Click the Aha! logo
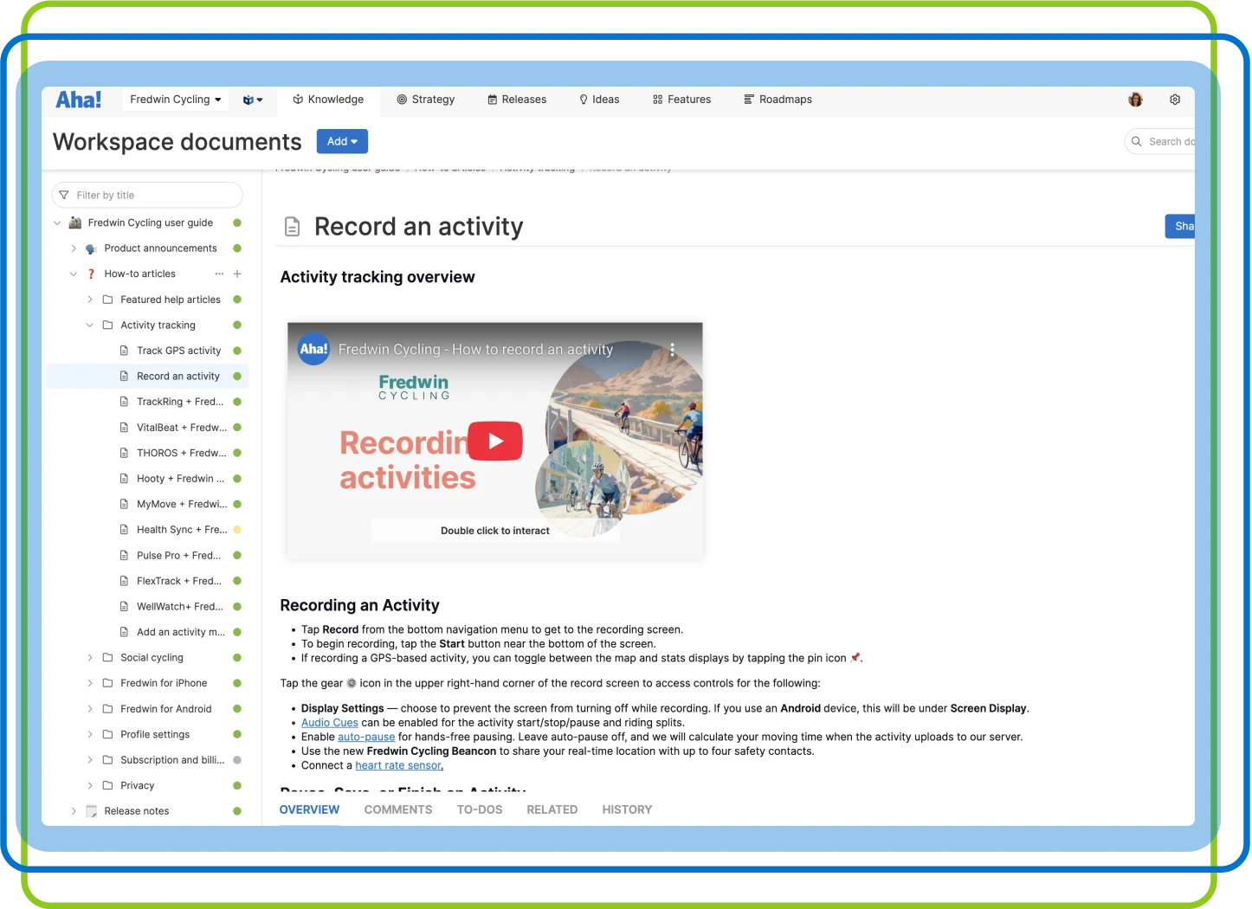1252x909 pixels. coord(78,100)
